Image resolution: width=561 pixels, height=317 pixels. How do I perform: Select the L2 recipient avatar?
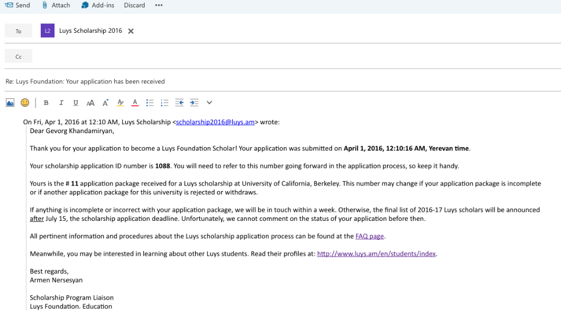click(48, 31)
